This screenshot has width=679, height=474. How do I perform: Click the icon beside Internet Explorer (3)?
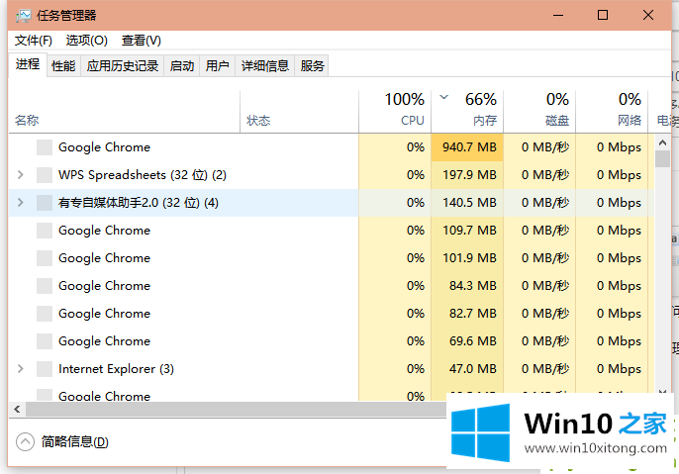45,369
